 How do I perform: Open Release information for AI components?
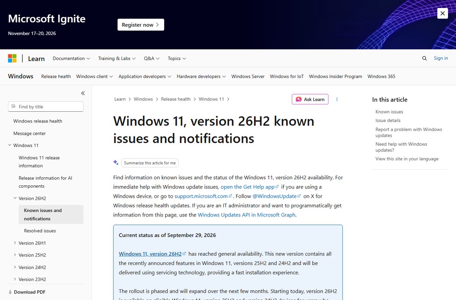45,182
